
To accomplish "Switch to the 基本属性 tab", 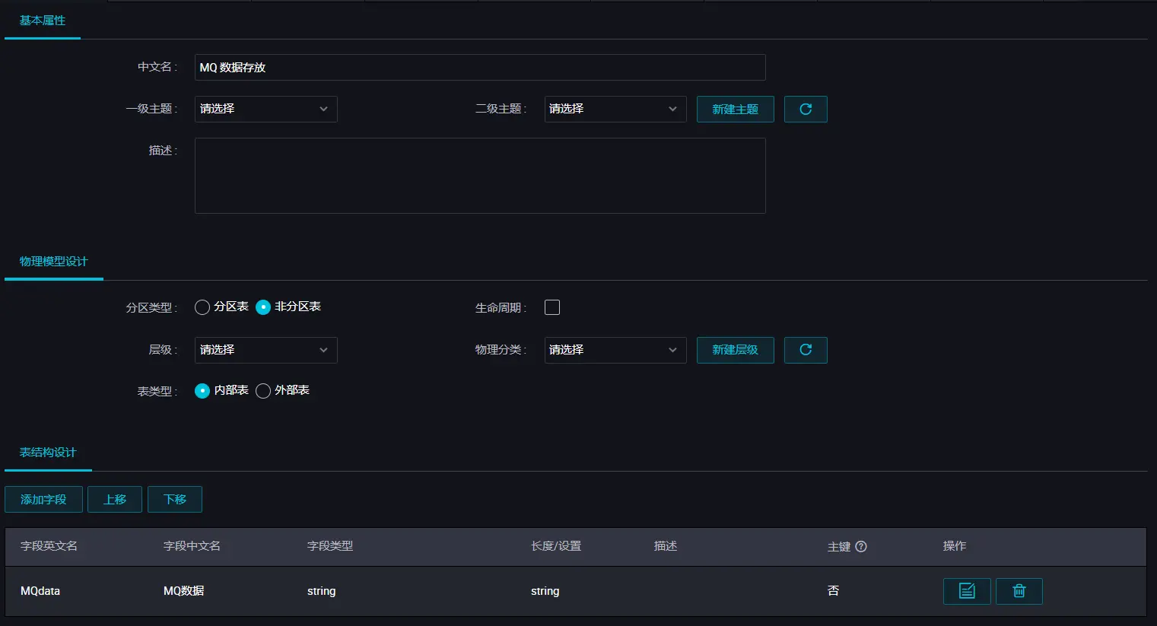I will click(42, 21).
